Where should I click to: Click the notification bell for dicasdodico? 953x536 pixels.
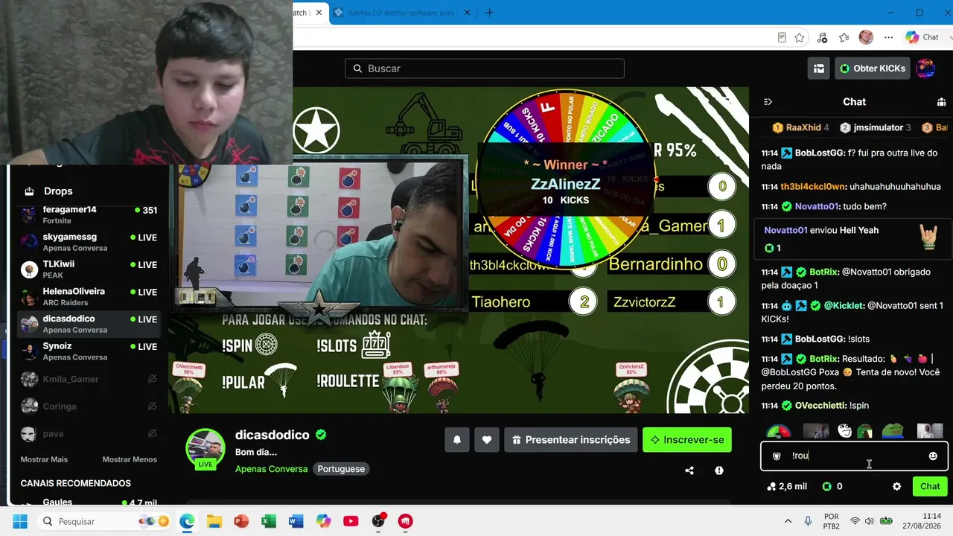click(457, 440)
